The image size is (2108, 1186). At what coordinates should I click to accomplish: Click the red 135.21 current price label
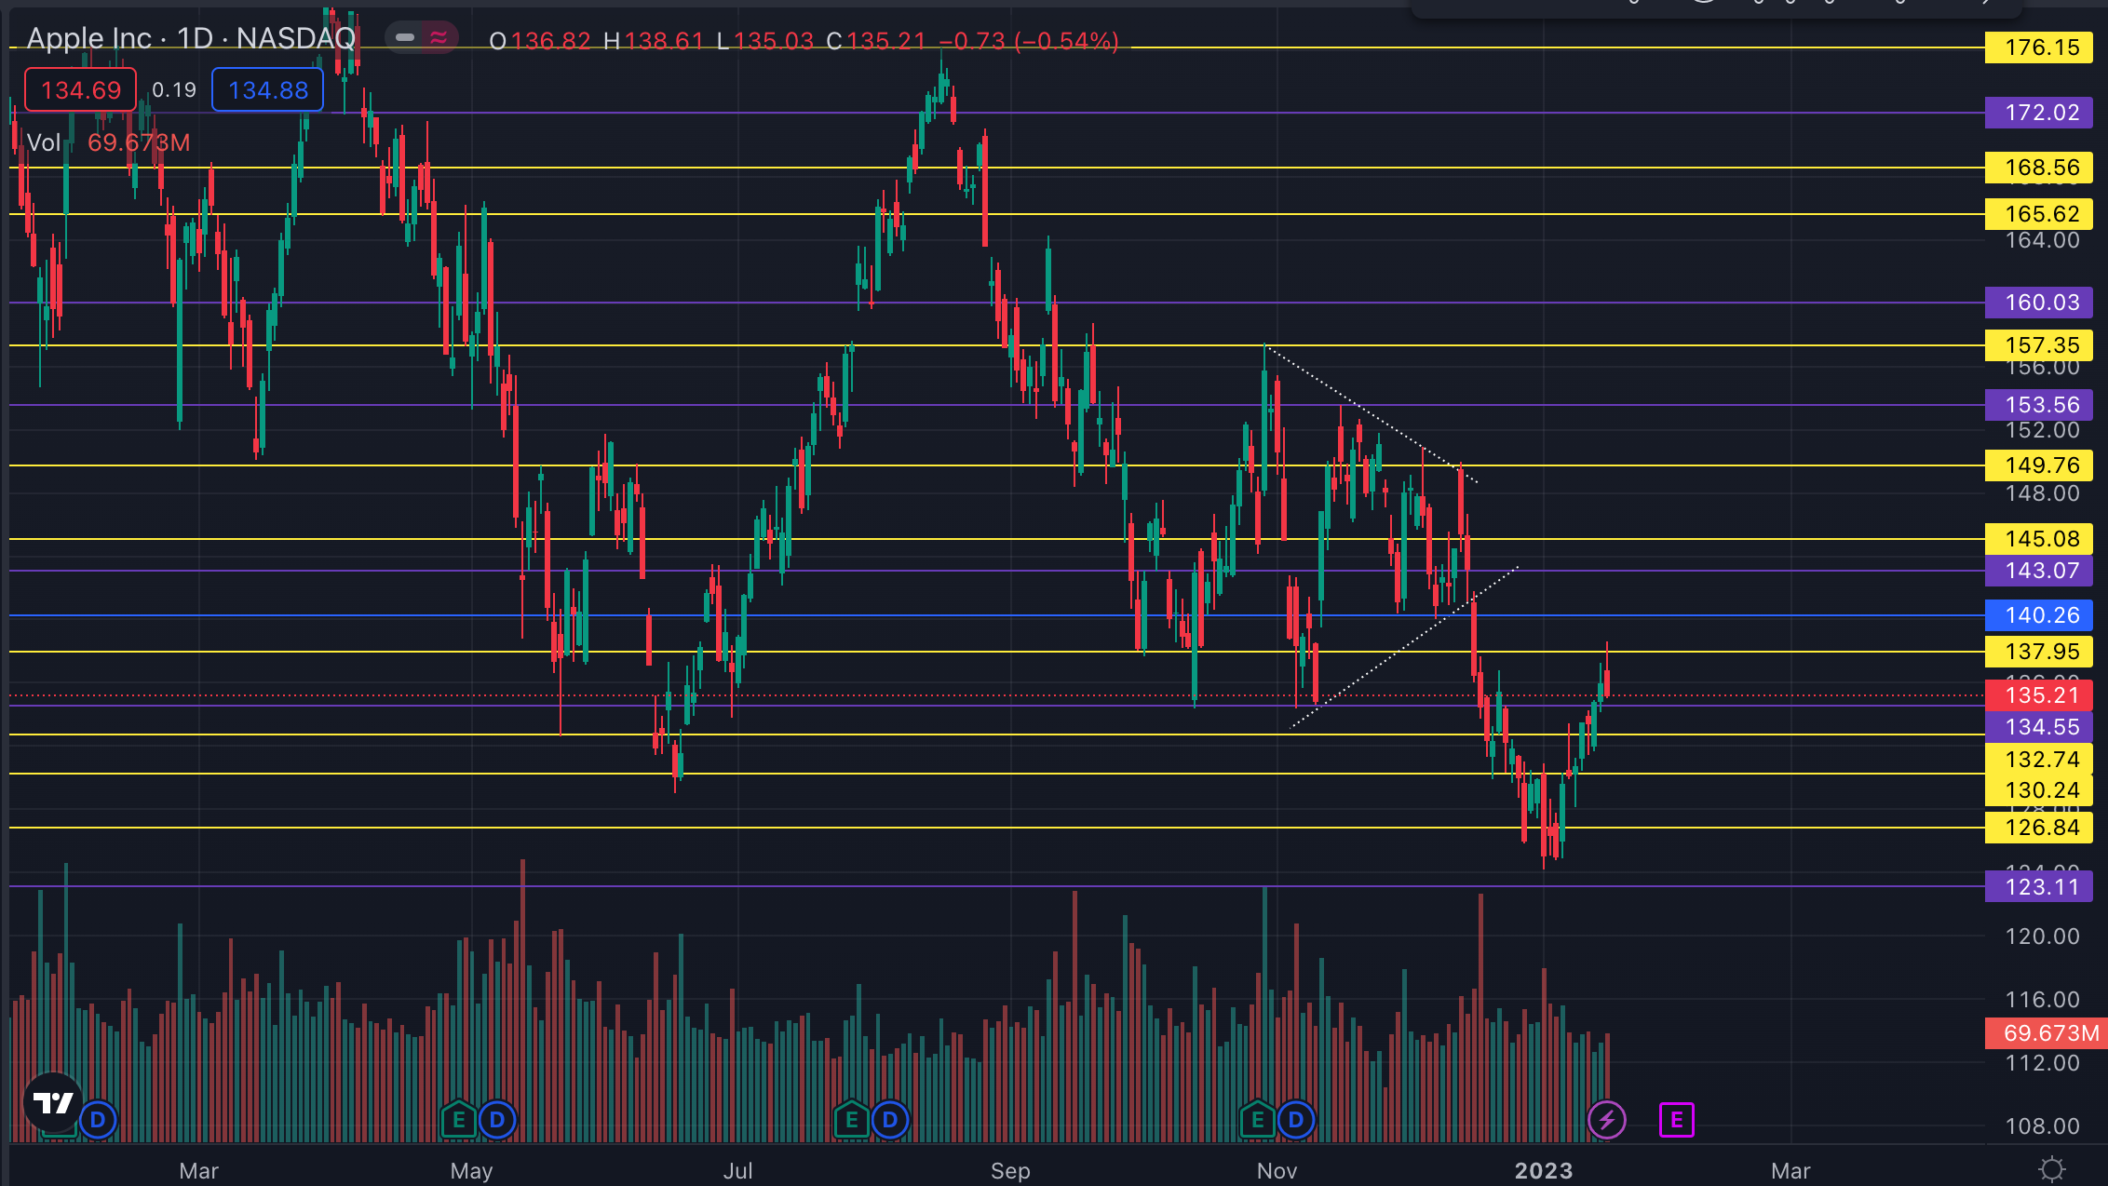click(2039, 695)
